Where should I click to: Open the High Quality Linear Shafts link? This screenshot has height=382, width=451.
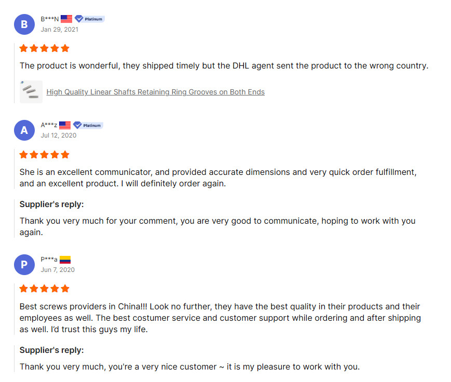click(155, 92)
